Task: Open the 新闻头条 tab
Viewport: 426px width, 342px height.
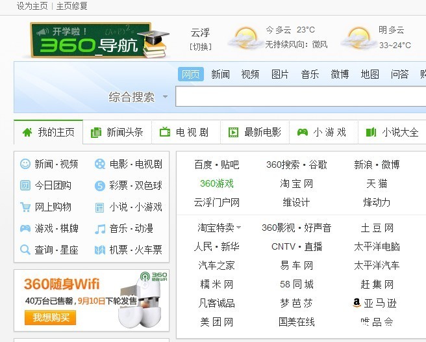Action: pyautogui.click(x=117, y=133)
